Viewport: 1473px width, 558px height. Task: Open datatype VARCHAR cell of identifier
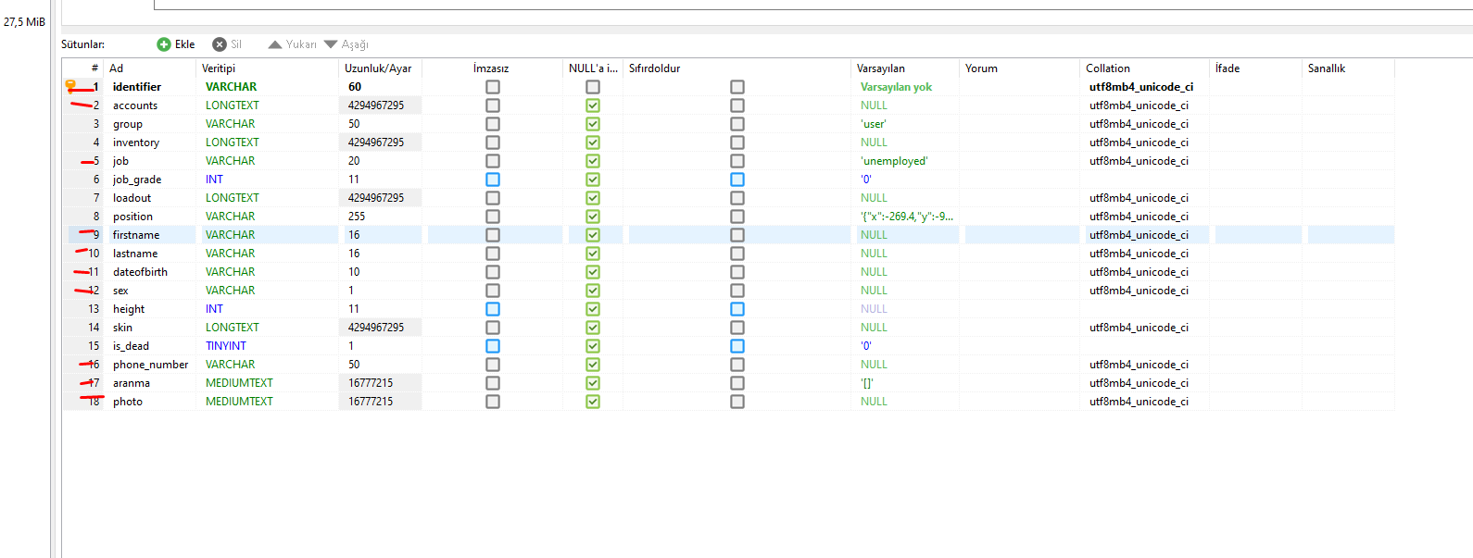(x=231, y=87)
